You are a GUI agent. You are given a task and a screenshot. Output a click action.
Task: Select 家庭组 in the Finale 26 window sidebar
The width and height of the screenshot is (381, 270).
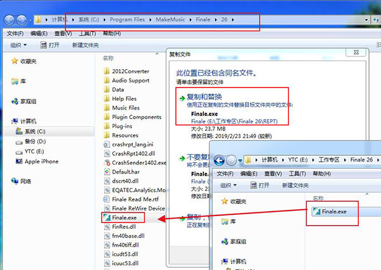(x=234, y=241)
